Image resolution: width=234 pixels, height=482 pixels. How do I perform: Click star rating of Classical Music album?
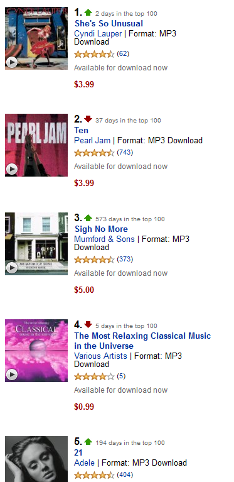tap(94, 376)
